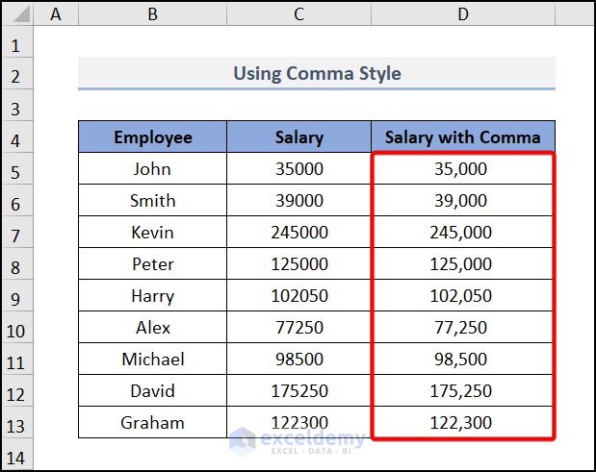This screenshot has width=596, height=472.
Task: Select column D header
Action: pos(463,14)
